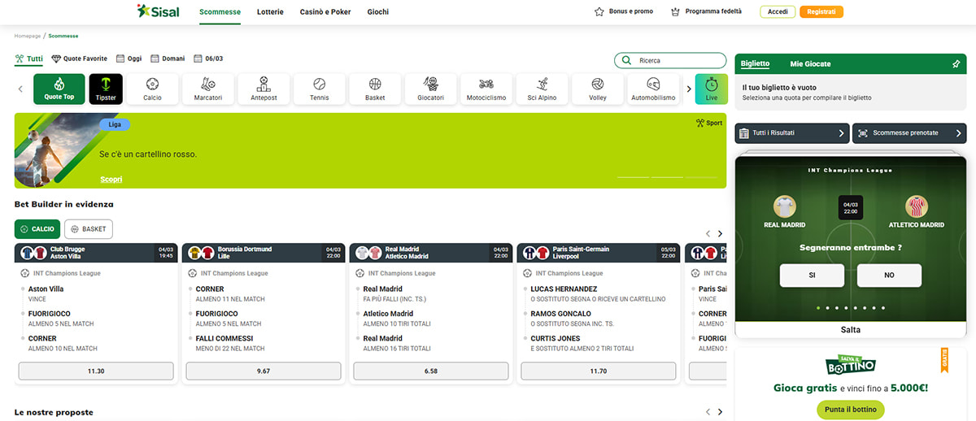
Task: Open the Lotterie menu
Action: click(270, 12)
